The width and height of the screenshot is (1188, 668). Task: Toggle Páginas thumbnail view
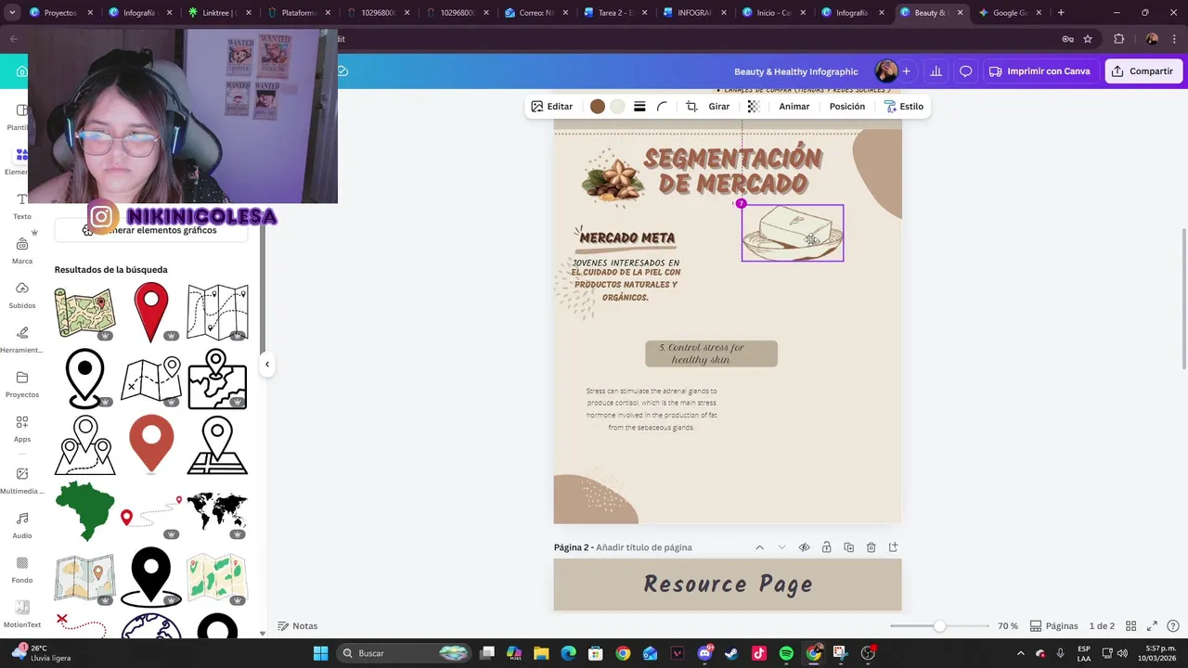tap(1053, 626)
